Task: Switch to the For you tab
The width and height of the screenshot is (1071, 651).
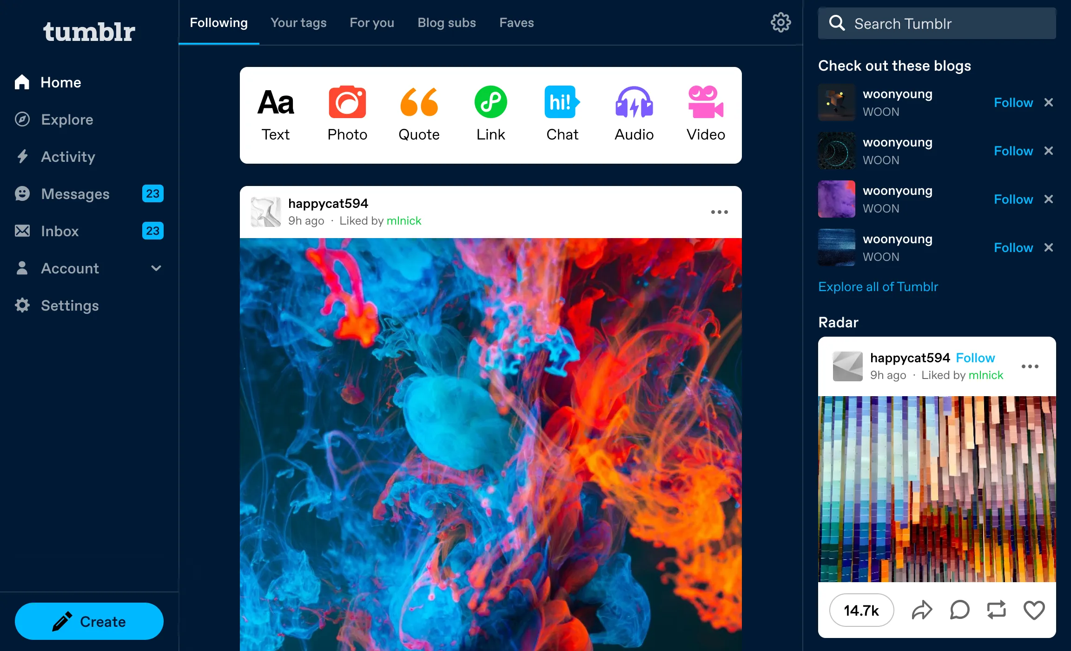Action: tap(372, 22)
